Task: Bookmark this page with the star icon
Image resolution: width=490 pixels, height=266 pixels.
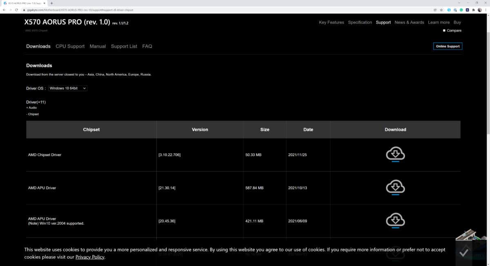Action: [441, 10]
